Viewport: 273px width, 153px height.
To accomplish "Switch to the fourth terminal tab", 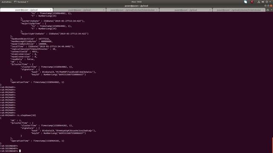I will point(186,10).
